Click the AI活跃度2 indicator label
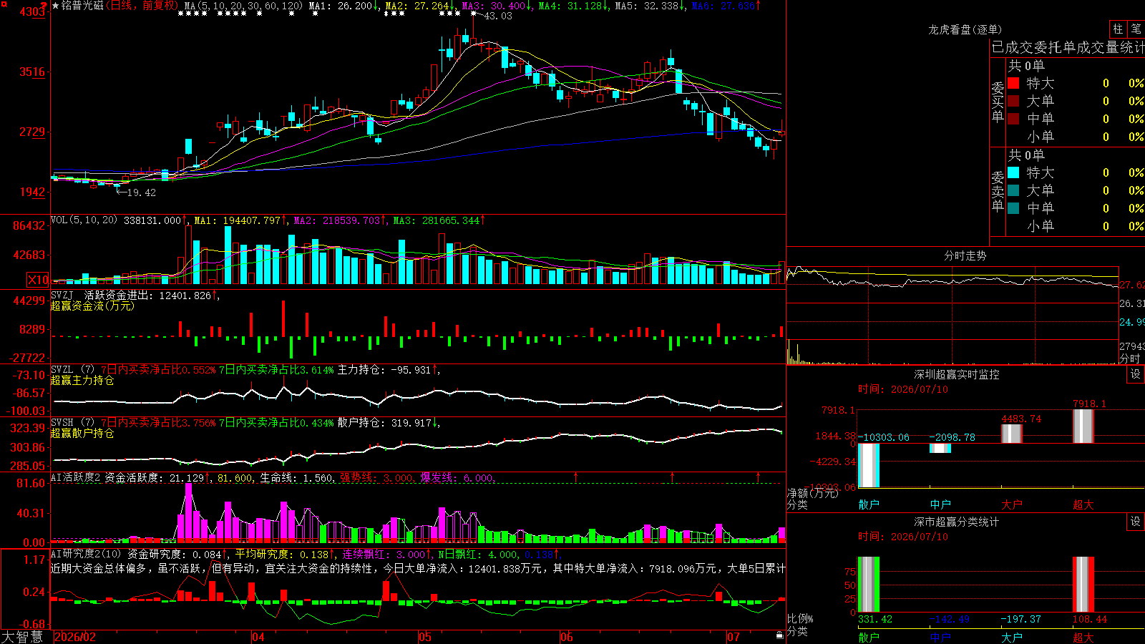This screenshot has height=644, width=1145. coord(76,478)
